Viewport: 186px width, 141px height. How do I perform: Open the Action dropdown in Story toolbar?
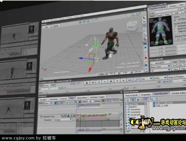pos(48,103)
